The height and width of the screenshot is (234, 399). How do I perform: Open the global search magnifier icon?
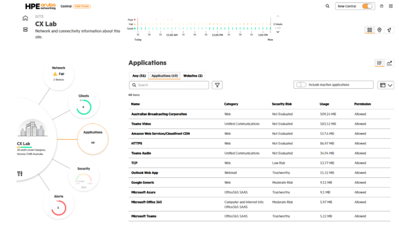coord(327,6)
